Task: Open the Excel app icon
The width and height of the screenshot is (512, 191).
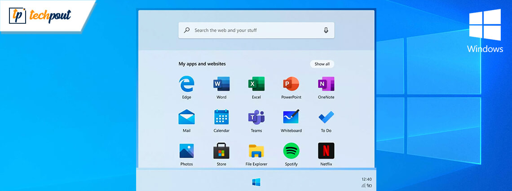Action: click(x=256, y=84)
